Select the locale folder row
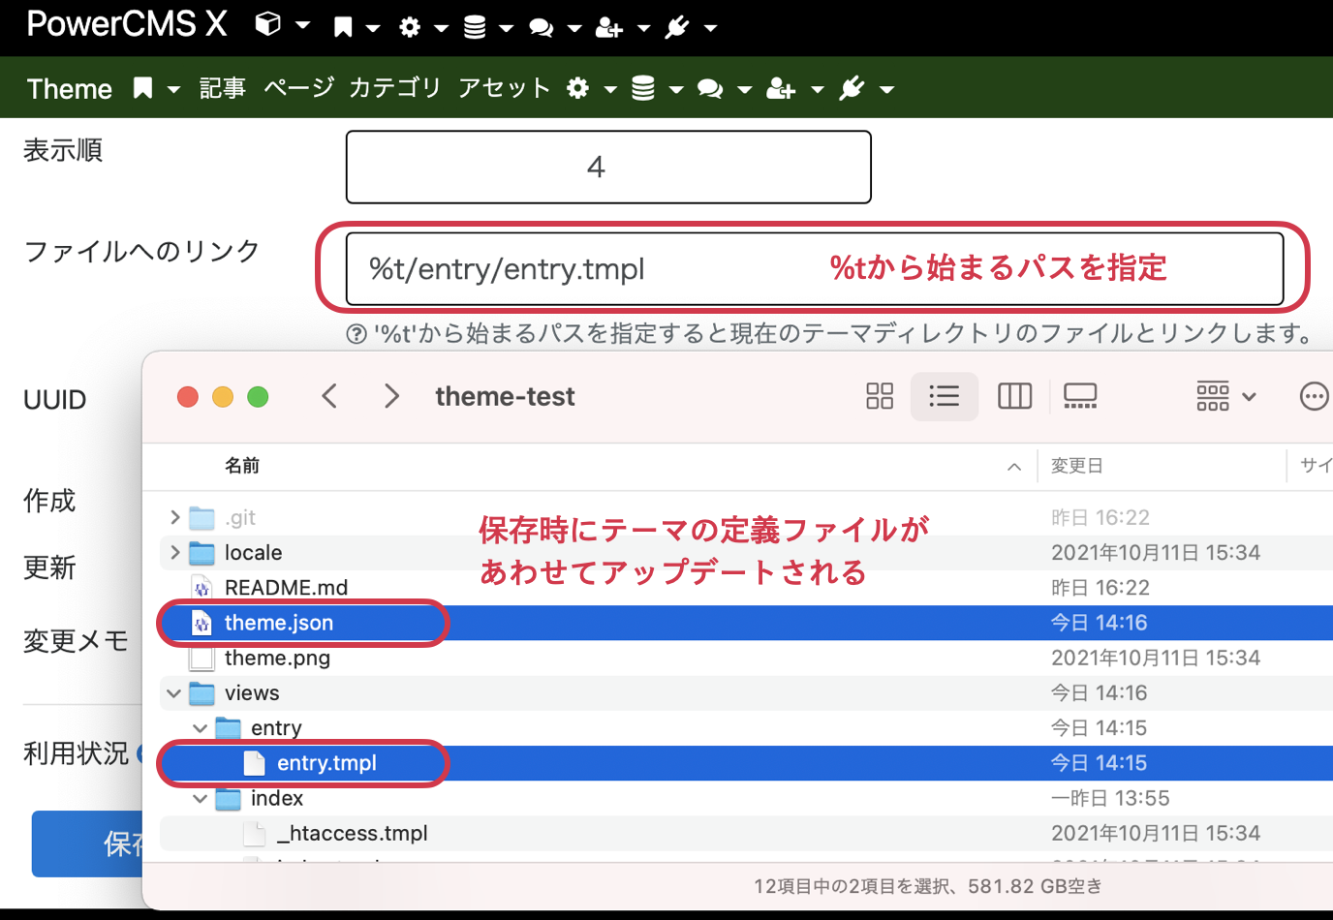The image size is (1333, 920). click(746, 553)
